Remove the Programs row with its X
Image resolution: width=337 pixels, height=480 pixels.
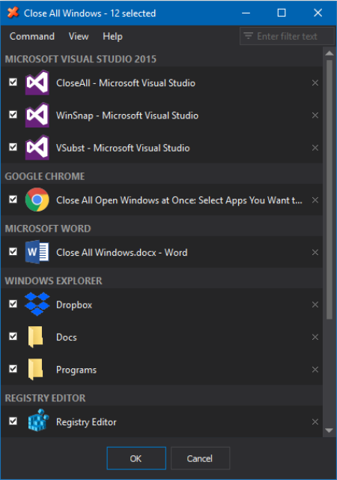pyautogui.click(x=315, y=370)
